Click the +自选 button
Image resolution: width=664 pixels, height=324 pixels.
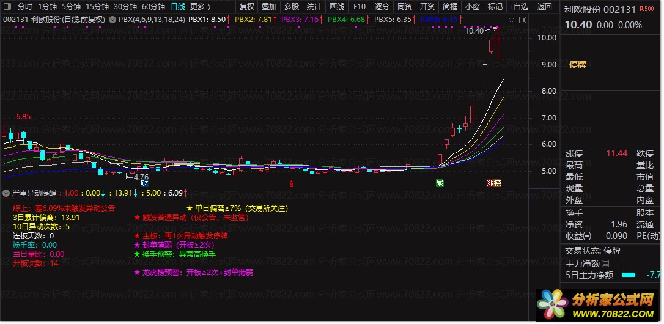[518, 6]
